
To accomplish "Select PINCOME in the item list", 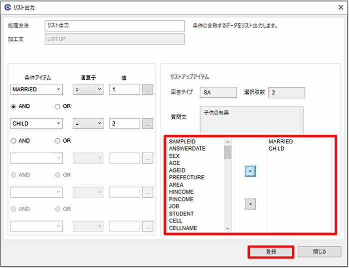I will [181, 200].
